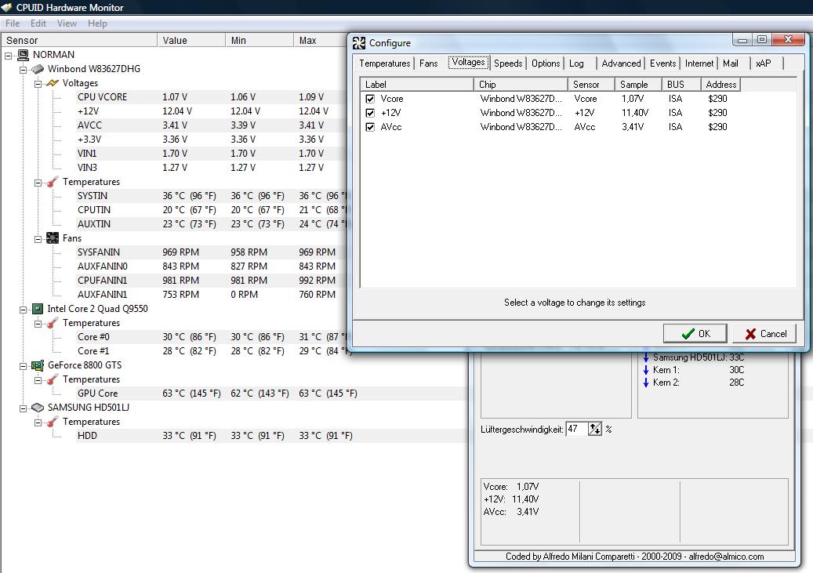Viewport: 813px width, 573px height.
Task: Uncheck the AVcc voltage checkbox
Action: (370, 127)
